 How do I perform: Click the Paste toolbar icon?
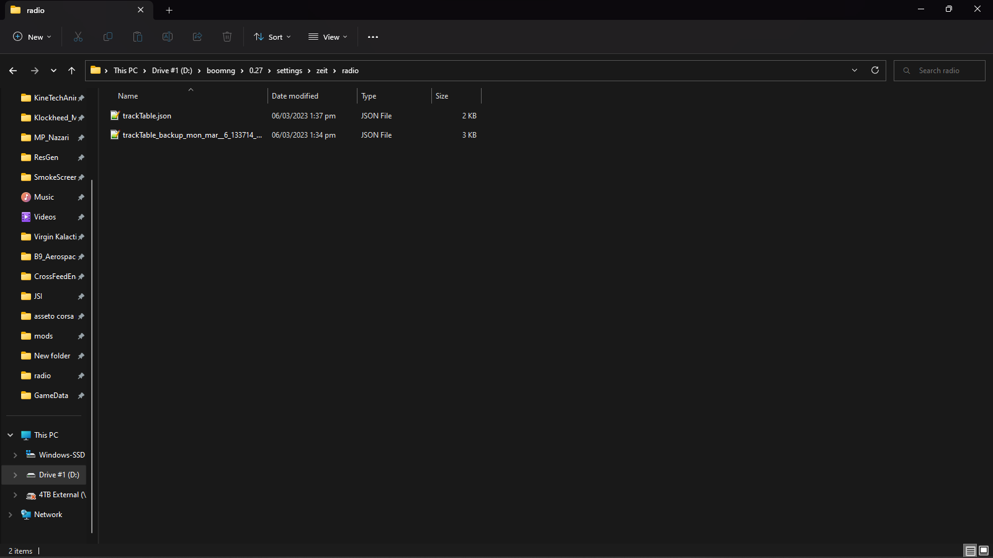pos(138,37)
